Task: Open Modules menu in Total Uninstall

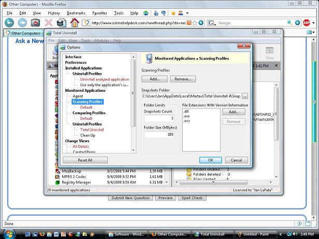Action: [x=102, y=40]
